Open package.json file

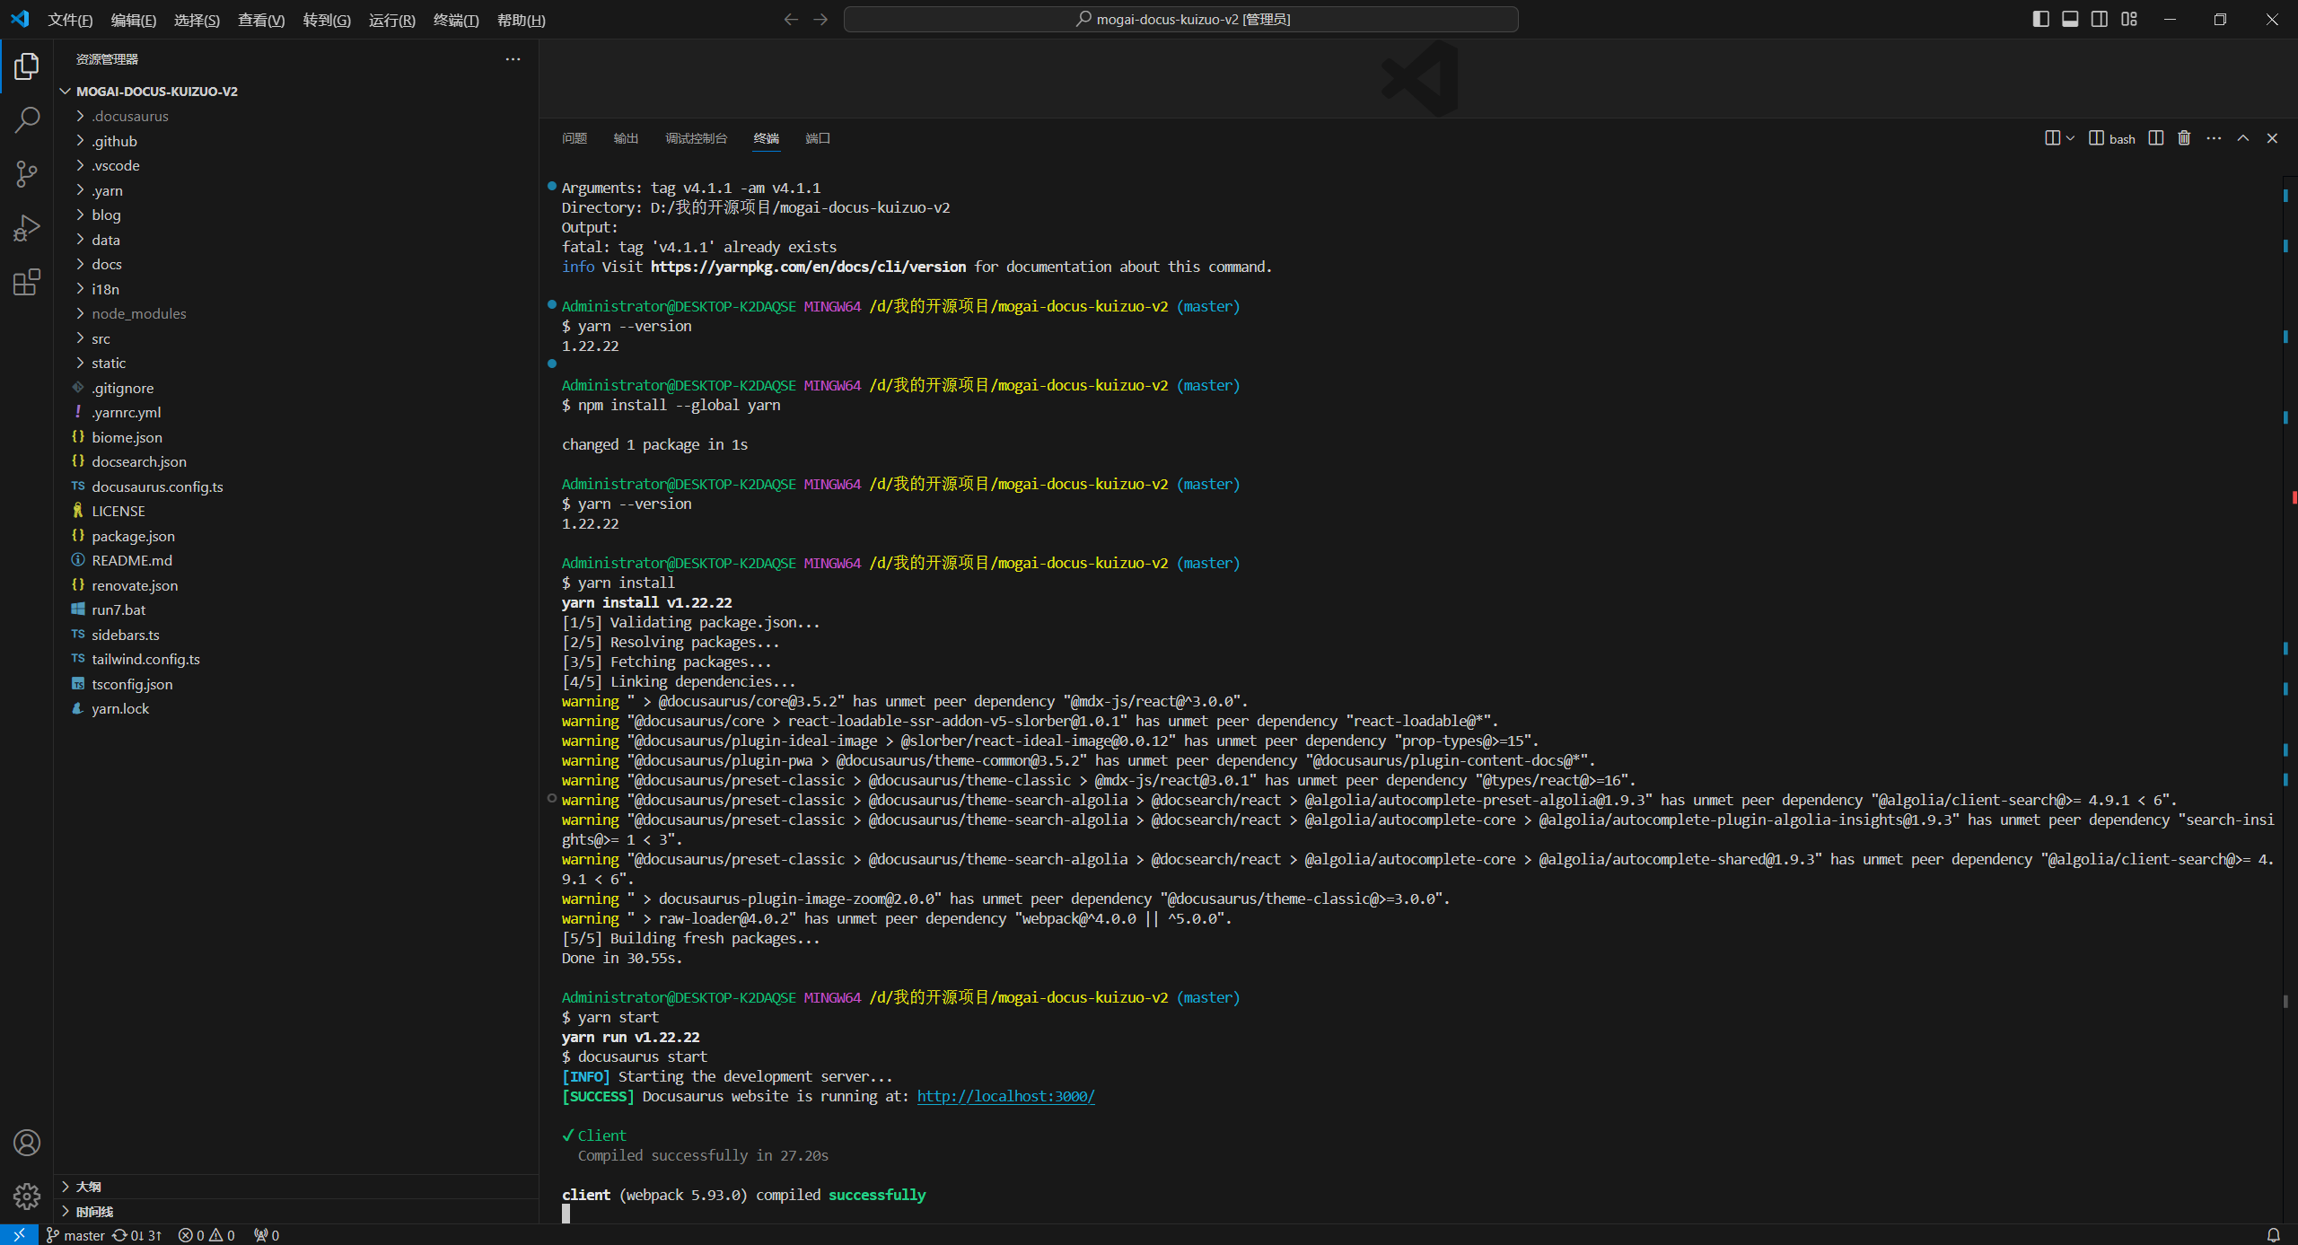point(296,536)
